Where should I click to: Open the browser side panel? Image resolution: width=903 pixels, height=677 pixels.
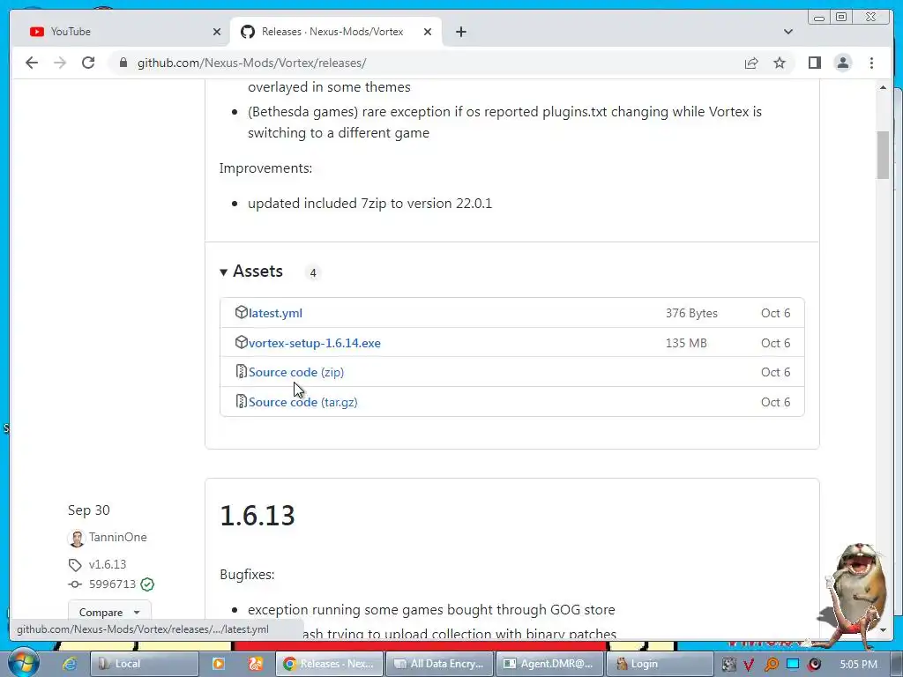point(814,63)
